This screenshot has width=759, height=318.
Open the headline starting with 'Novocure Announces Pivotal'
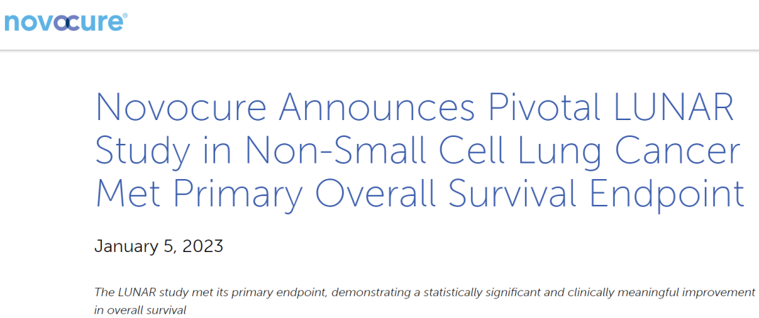click(419, 151)
